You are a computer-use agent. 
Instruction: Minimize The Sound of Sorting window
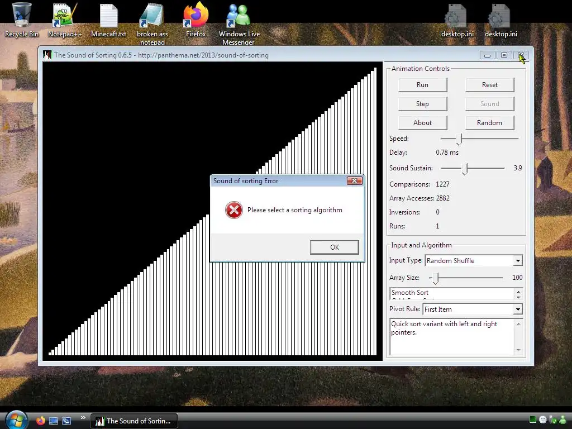coord(487,55)
